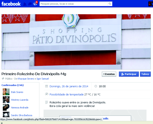Open Vanessa Andrade profile link
Viewport: 153px width, 124px height.
(x=20, y=107)
